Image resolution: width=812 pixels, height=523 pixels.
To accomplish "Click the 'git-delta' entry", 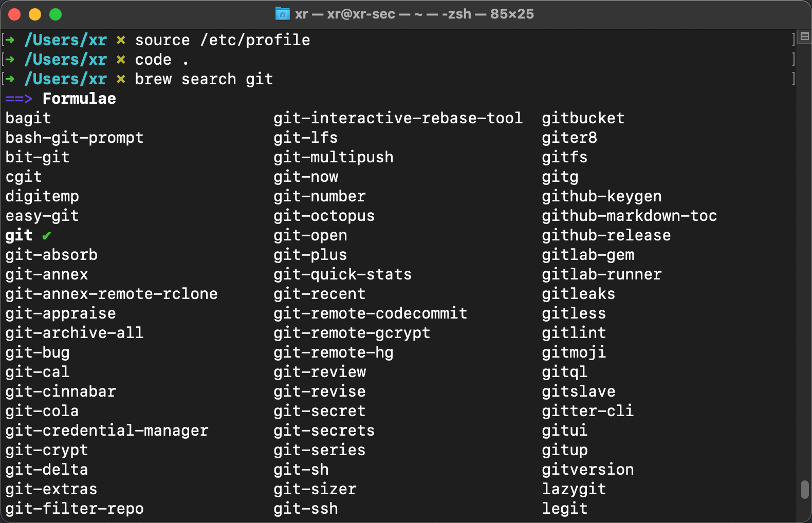I will click(47, 470).
